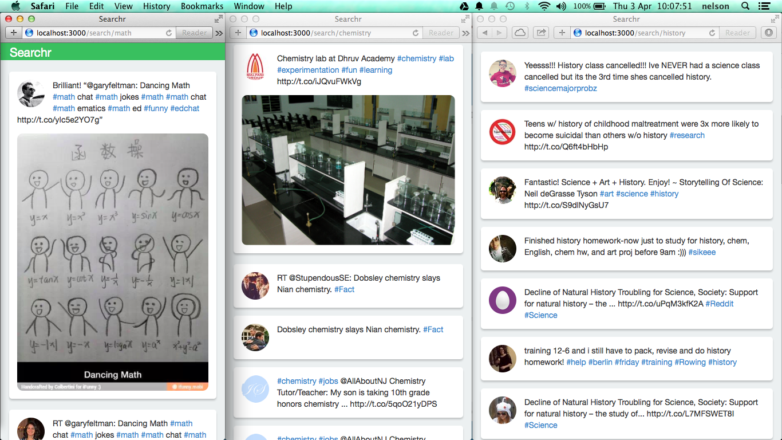782x440 pixels.
Task: Click chemistry window address field
Action: tap(334, 33)
